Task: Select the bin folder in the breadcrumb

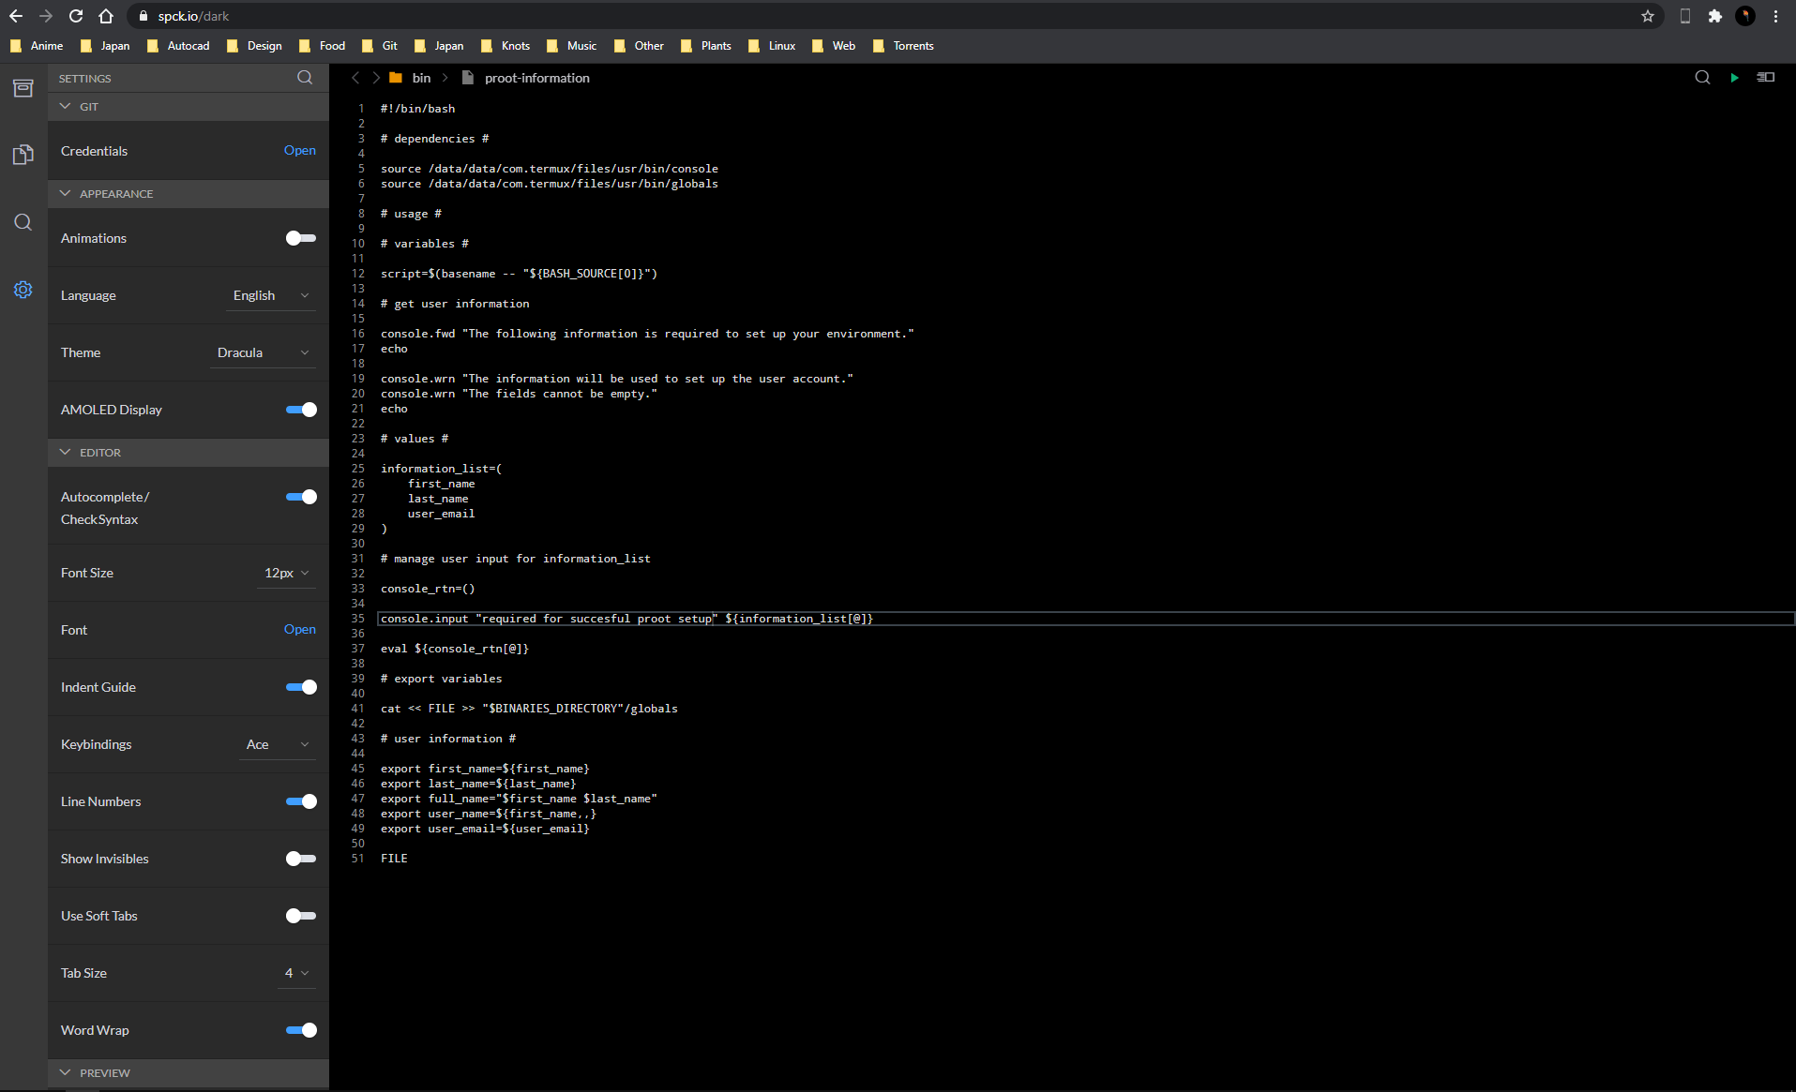Action: (421, 78)
